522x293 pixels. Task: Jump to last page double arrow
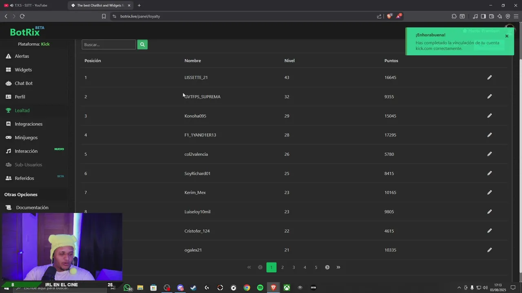coord(338,267)
